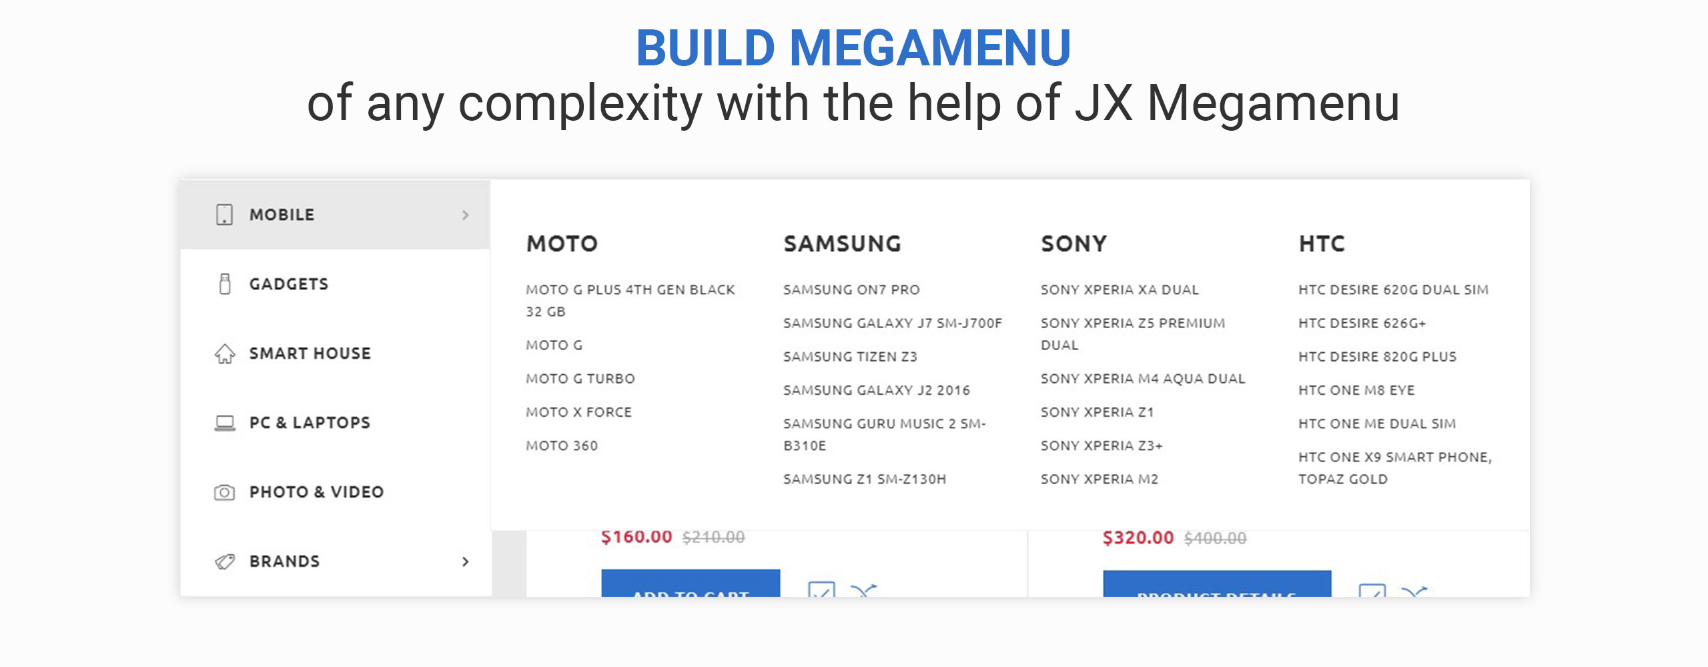The image size is (1708, 667).
Task: Click the Photo & Video camera icon
Action: (224, 492)
